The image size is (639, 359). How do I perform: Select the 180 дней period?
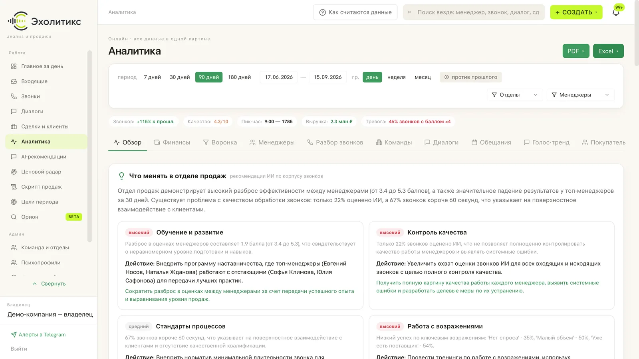coord(240,77)
